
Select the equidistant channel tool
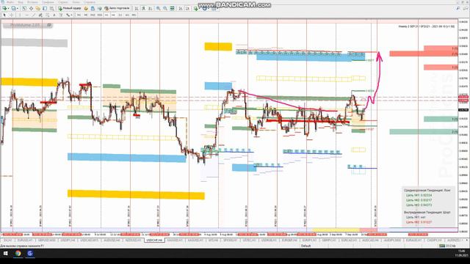point(40,15)
